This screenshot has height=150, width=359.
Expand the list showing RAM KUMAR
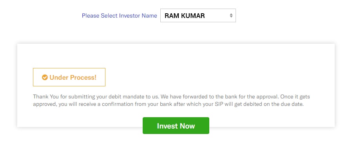198,16
